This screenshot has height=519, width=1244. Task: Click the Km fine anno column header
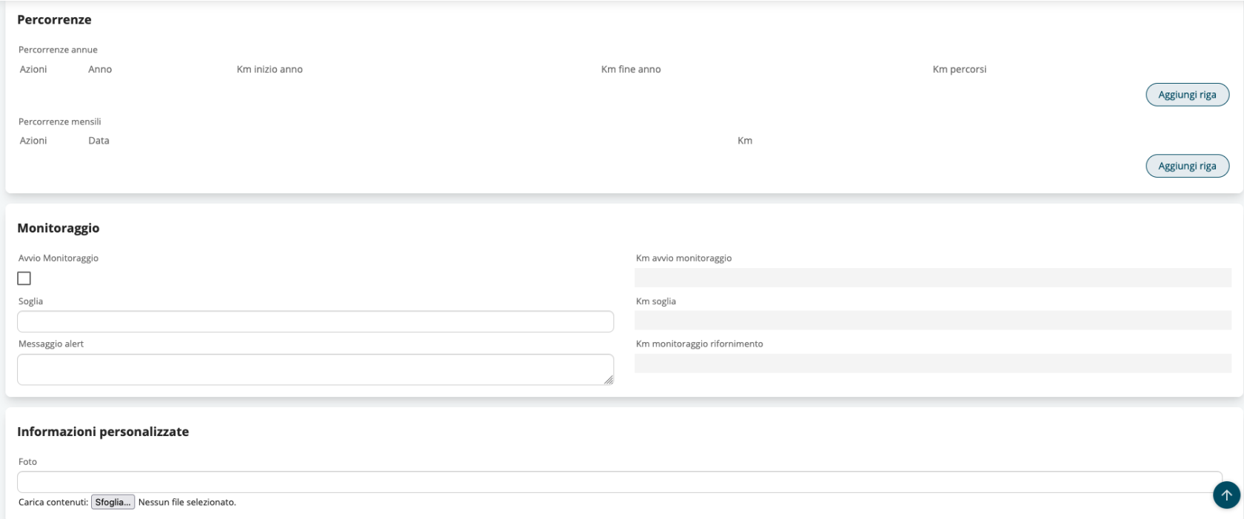click(x=631, y=70)
